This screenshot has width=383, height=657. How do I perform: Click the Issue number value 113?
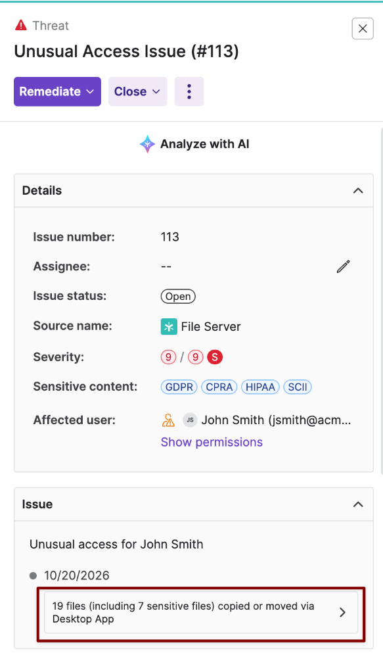click(170, 237)
